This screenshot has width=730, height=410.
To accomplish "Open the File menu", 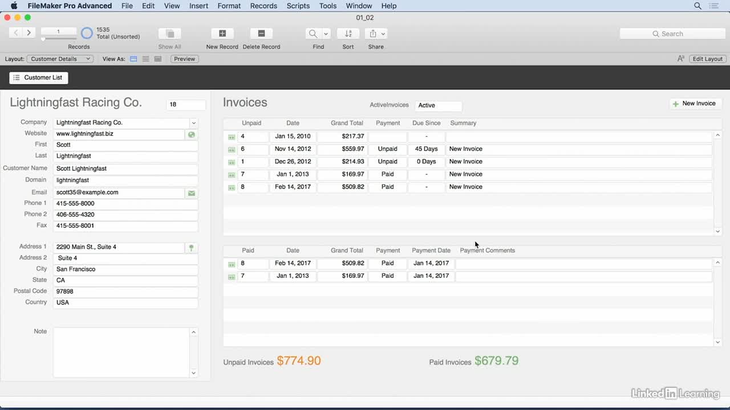I will click(x=127, y=6).
